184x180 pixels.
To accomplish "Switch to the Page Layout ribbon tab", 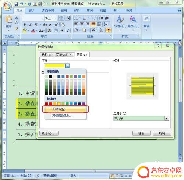I will point(48,10).
